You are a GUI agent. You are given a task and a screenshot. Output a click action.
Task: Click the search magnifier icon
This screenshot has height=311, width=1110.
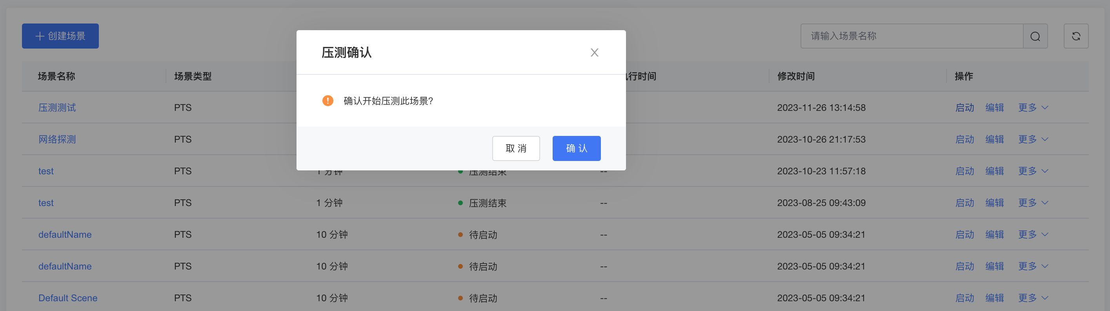[1035, 36]
